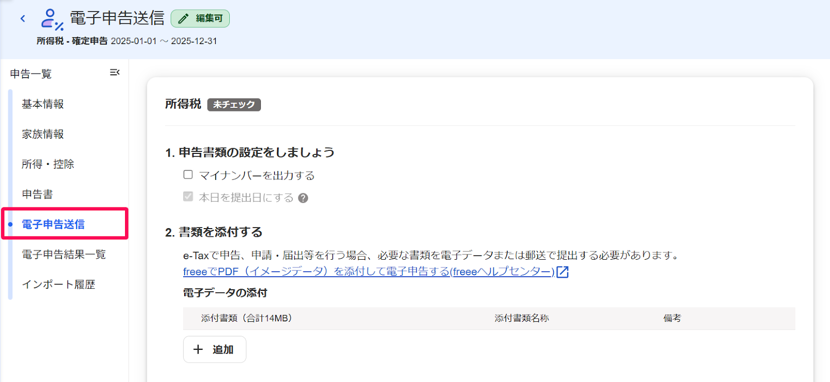Click the 編集可 pencil badge
This screenshot has width=830, height=382.
pos(200,19)
